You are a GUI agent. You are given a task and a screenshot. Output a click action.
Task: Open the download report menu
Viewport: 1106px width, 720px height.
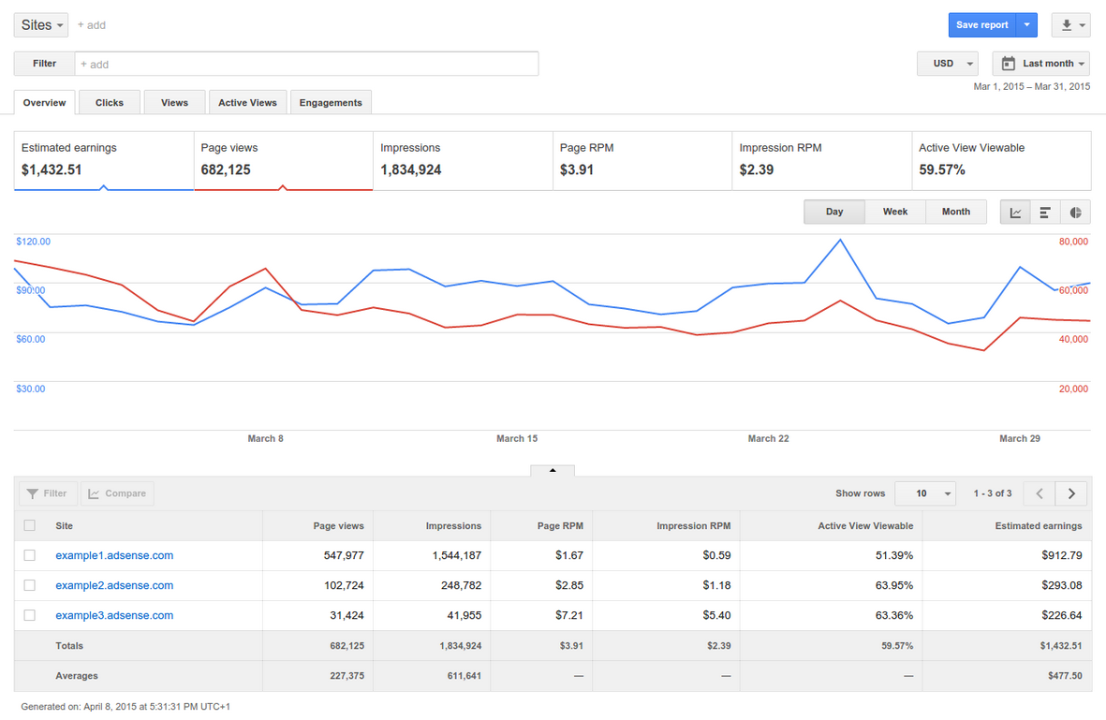tap(1070, 25)
